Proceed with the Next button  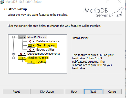click(x=93, y=92)
